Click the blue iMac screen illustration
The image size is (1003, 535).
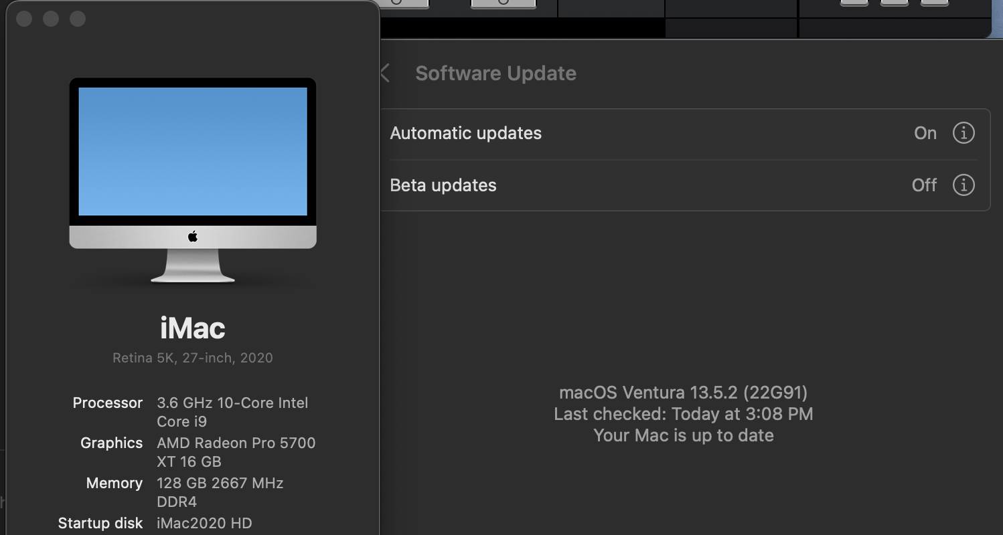click(x=193, y=151)
